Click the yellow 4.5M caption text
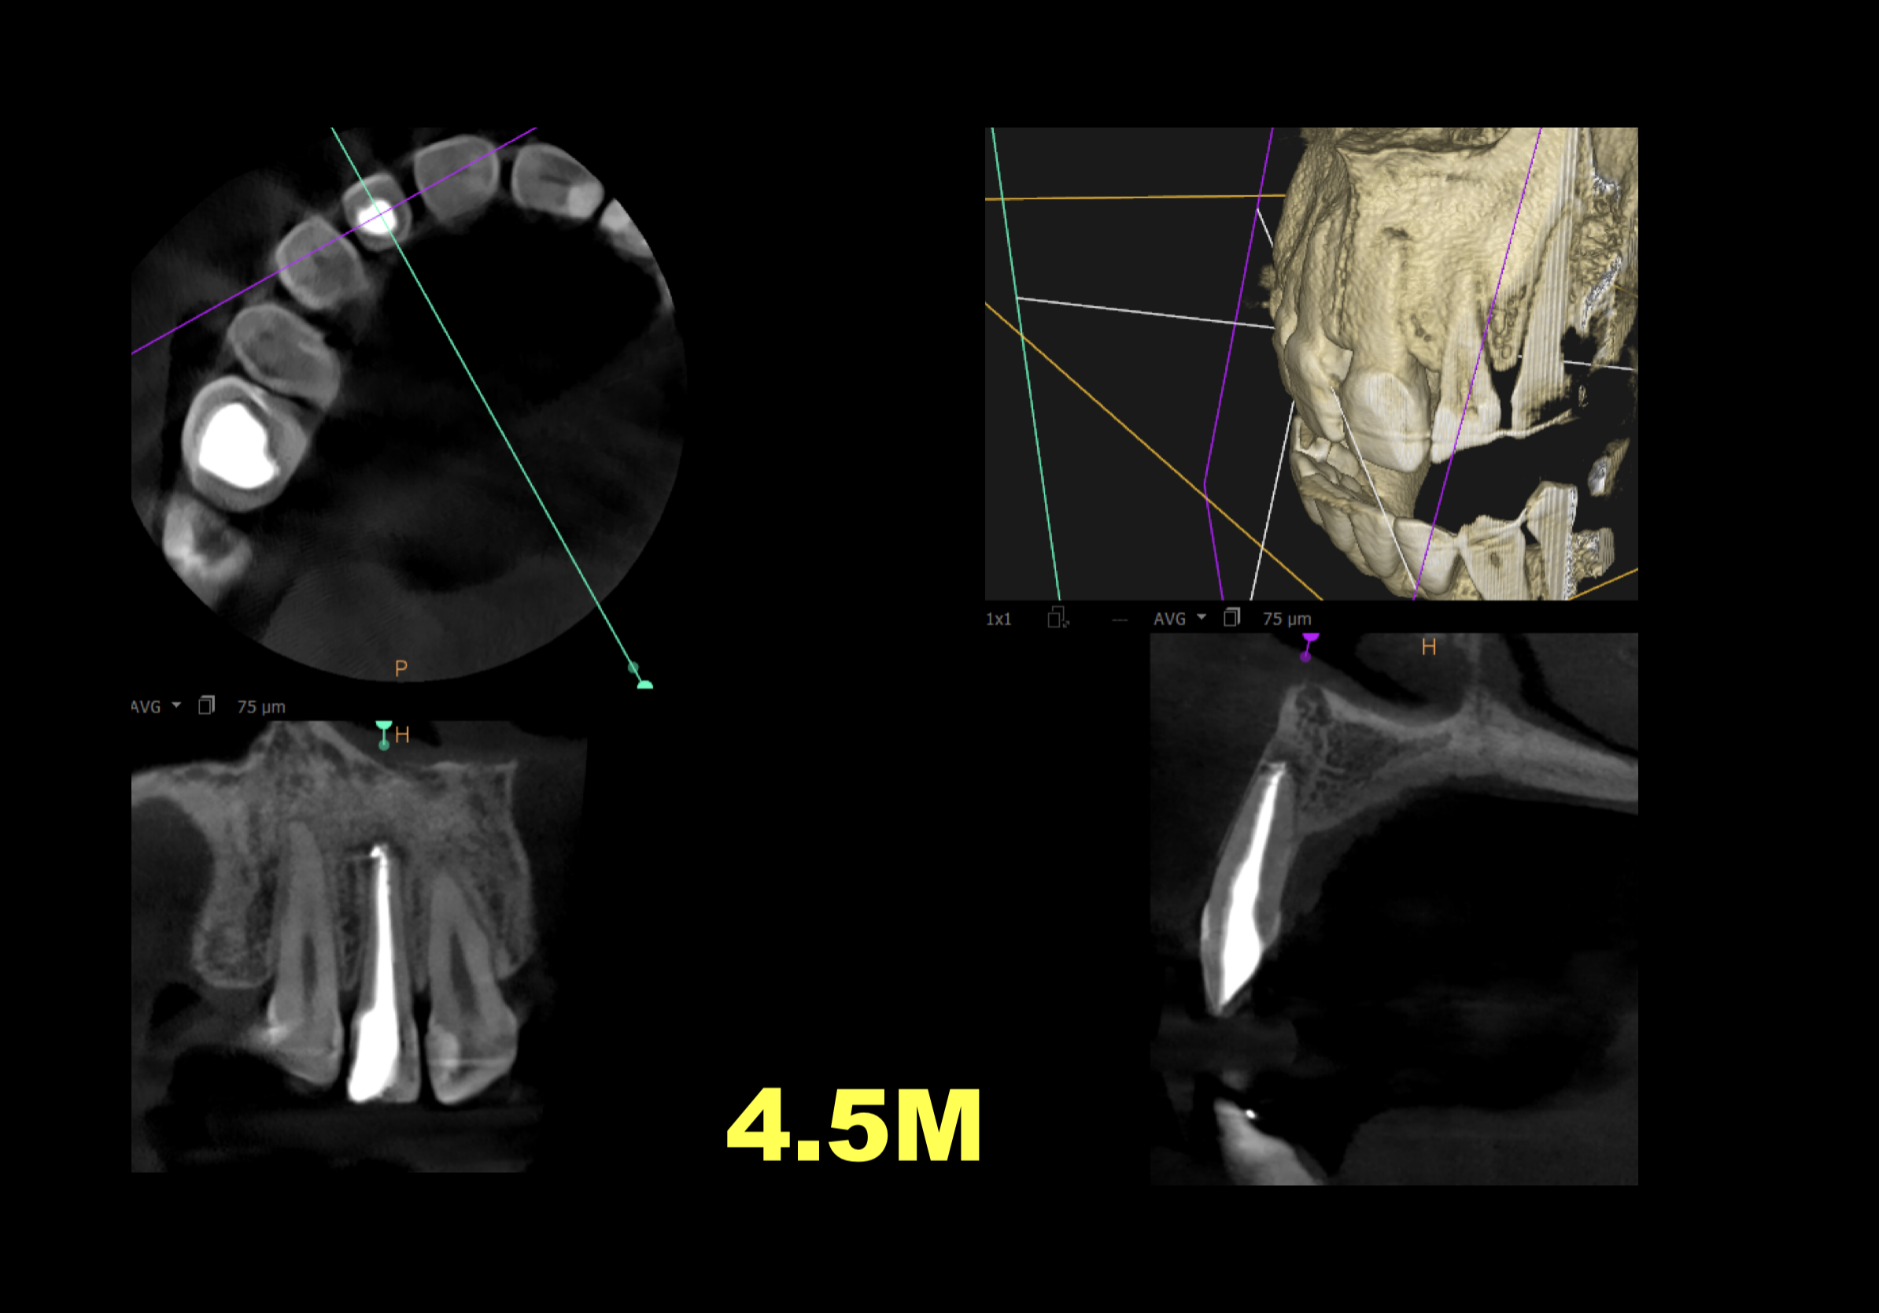The height and width of the screenshot is (1313, 1879). 854,1126
